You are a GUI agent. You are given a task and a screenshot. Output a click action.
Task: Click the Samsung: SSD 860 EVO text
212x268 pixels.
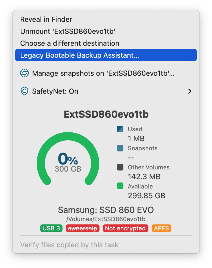(106, 210)
